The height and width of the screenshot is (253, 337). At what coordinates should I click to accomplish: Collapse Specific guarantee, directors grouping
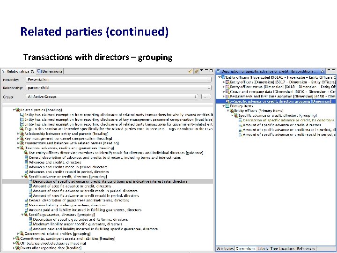[x=22, y=215]
